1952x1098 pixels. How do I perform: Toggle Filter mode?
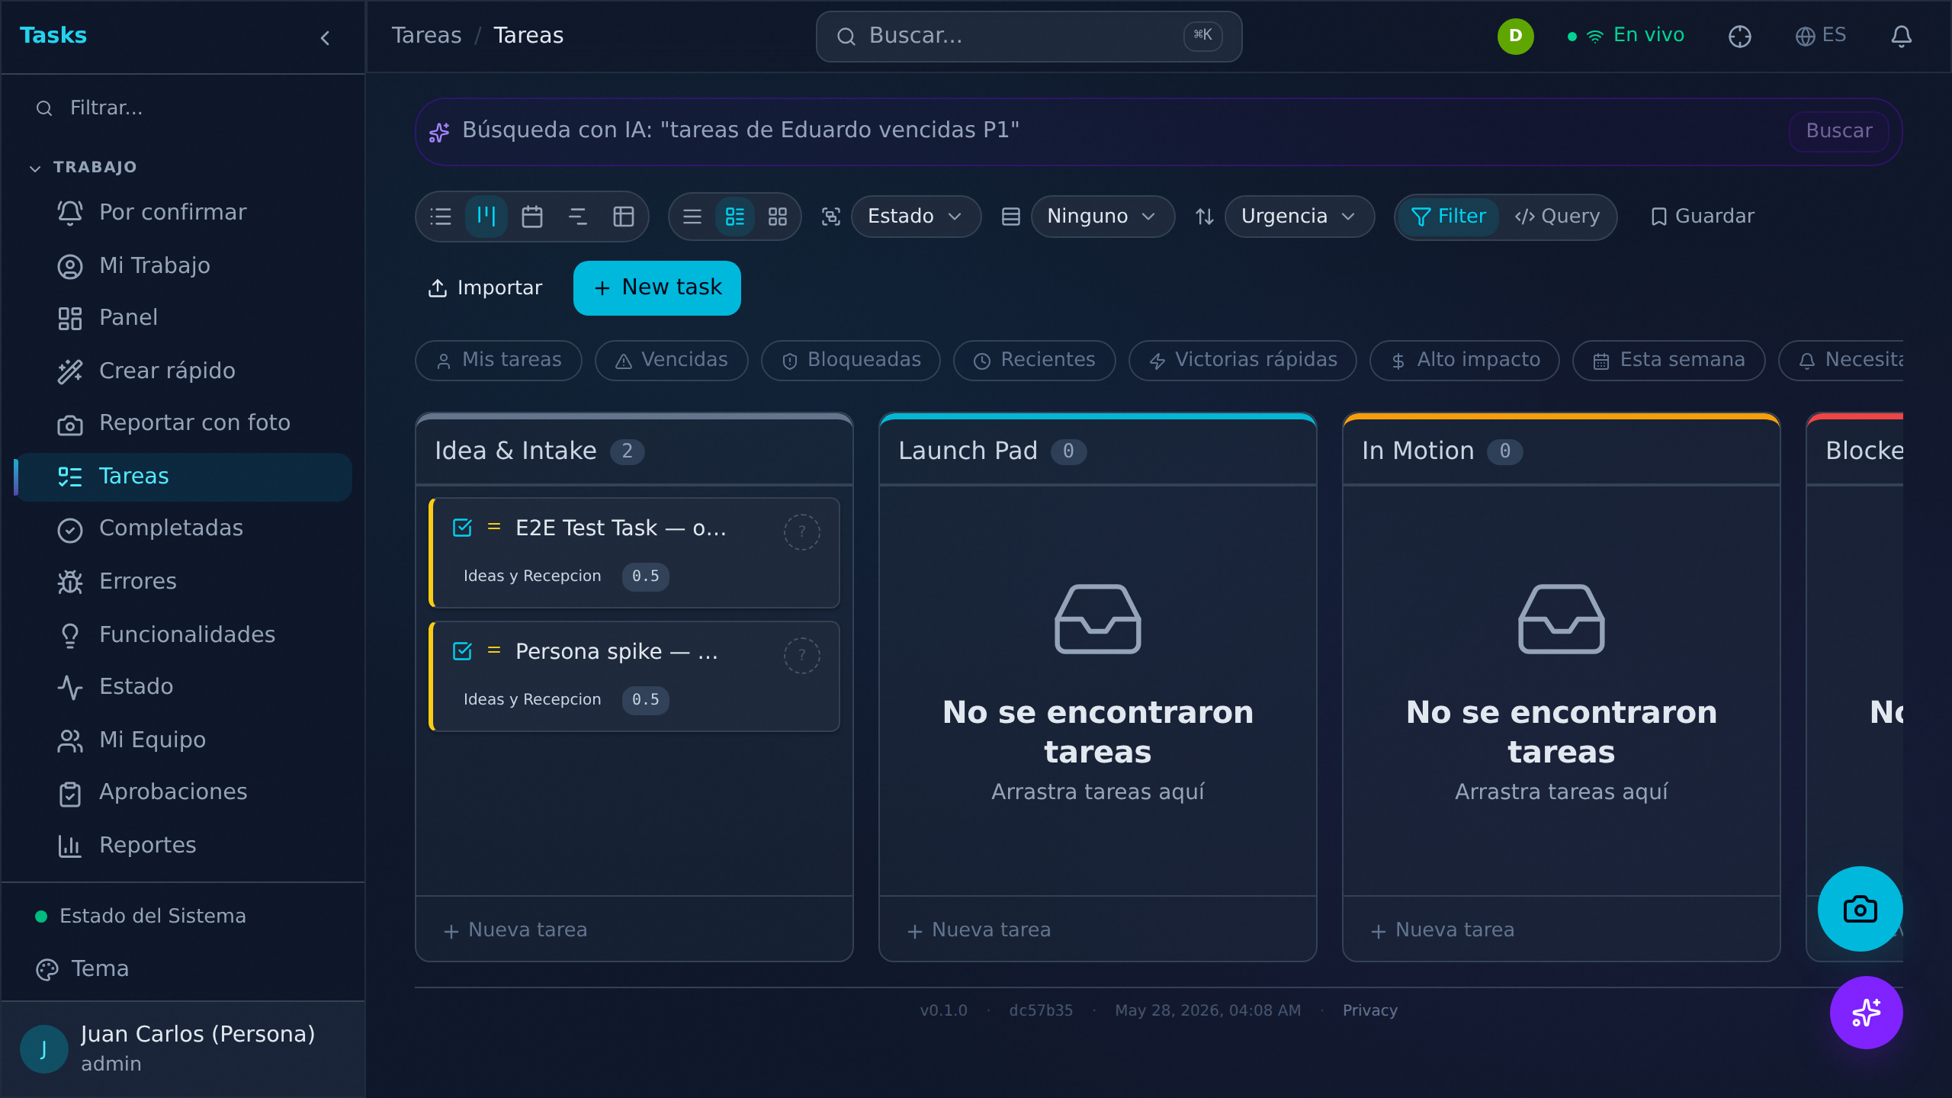coord(1448,217)
